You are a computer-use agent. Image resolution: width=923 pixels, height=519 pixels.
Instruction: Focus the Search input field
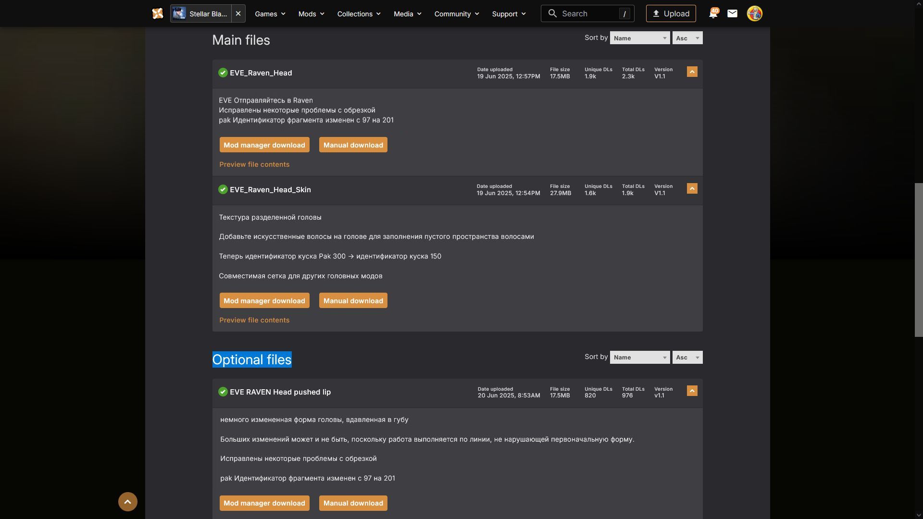587,13
